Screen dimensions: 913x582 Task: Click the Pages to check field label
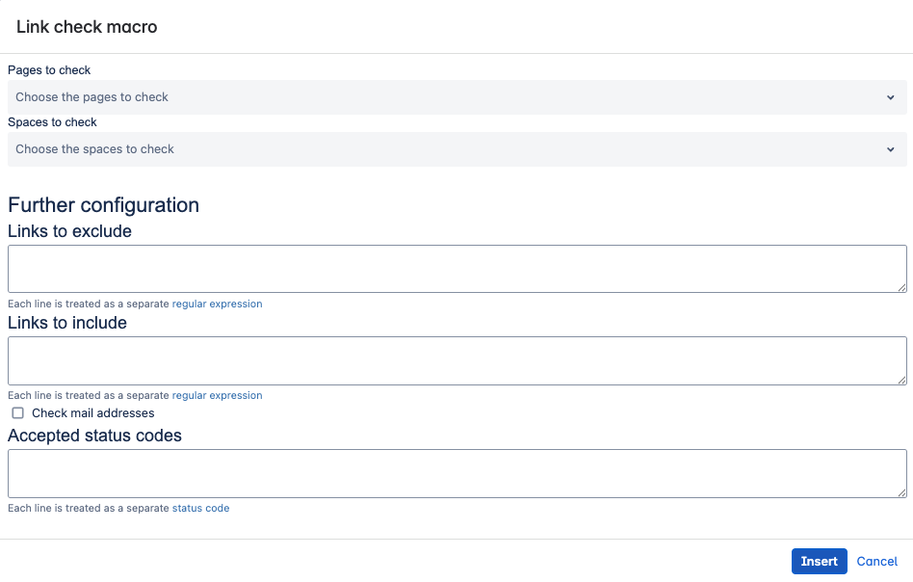point(49,70)
